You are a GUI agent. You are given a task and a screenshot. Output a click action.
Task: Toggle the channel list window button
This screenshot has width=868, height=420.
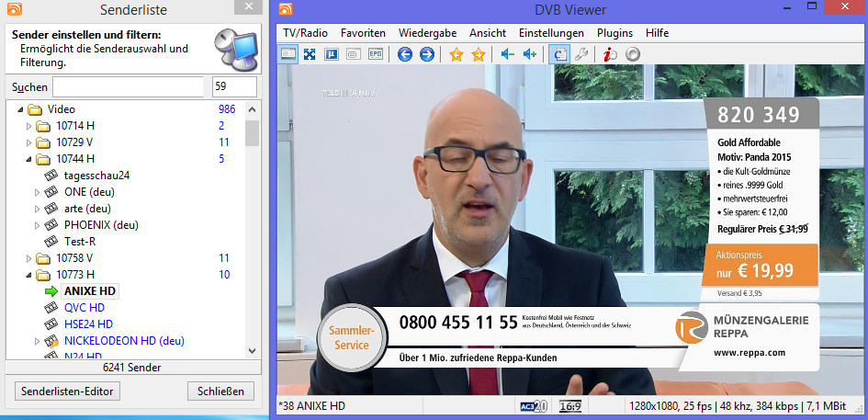[558, 54]
